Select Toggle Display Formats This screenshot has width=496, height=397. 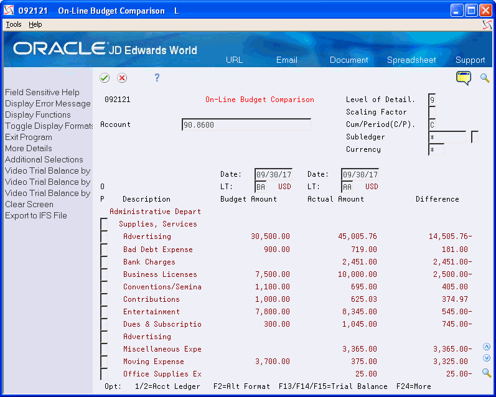[49, 126]
